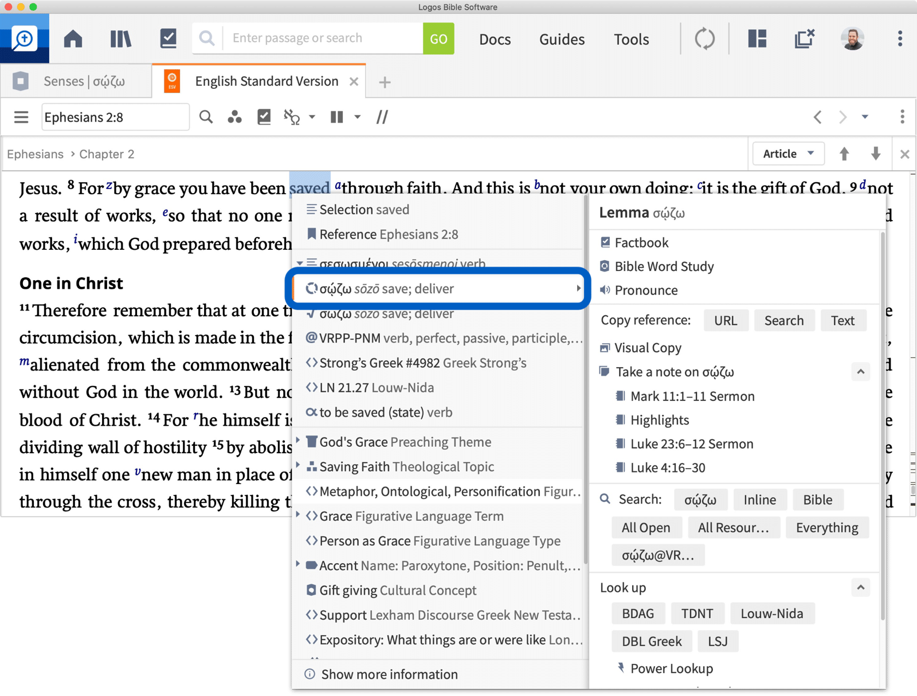Open the panel hamburger menu
Viewport: 917px width, 696px height.
21,117
